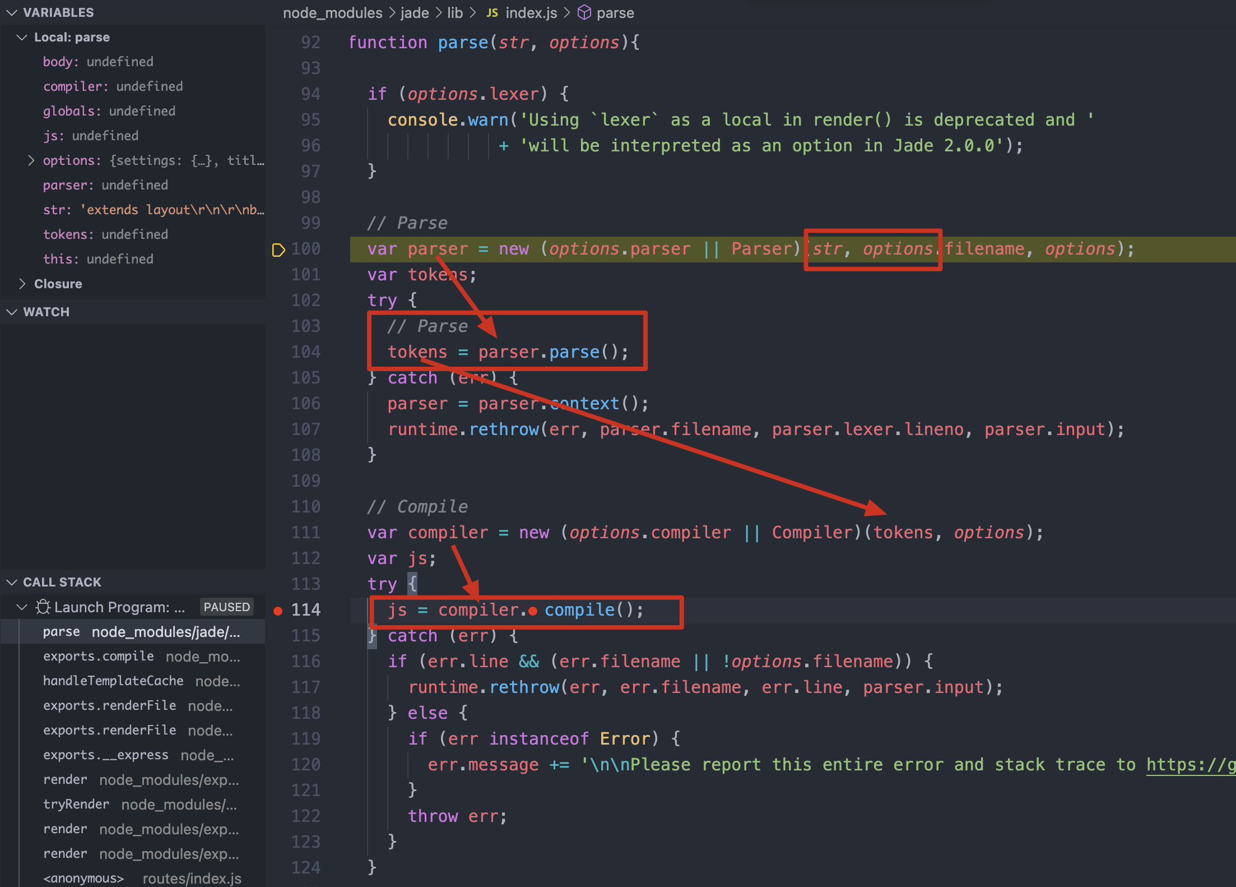1236x887 pixels.
Task: Click the inline breakpoint dot before compile()
Action: click(x=533, y=611)
